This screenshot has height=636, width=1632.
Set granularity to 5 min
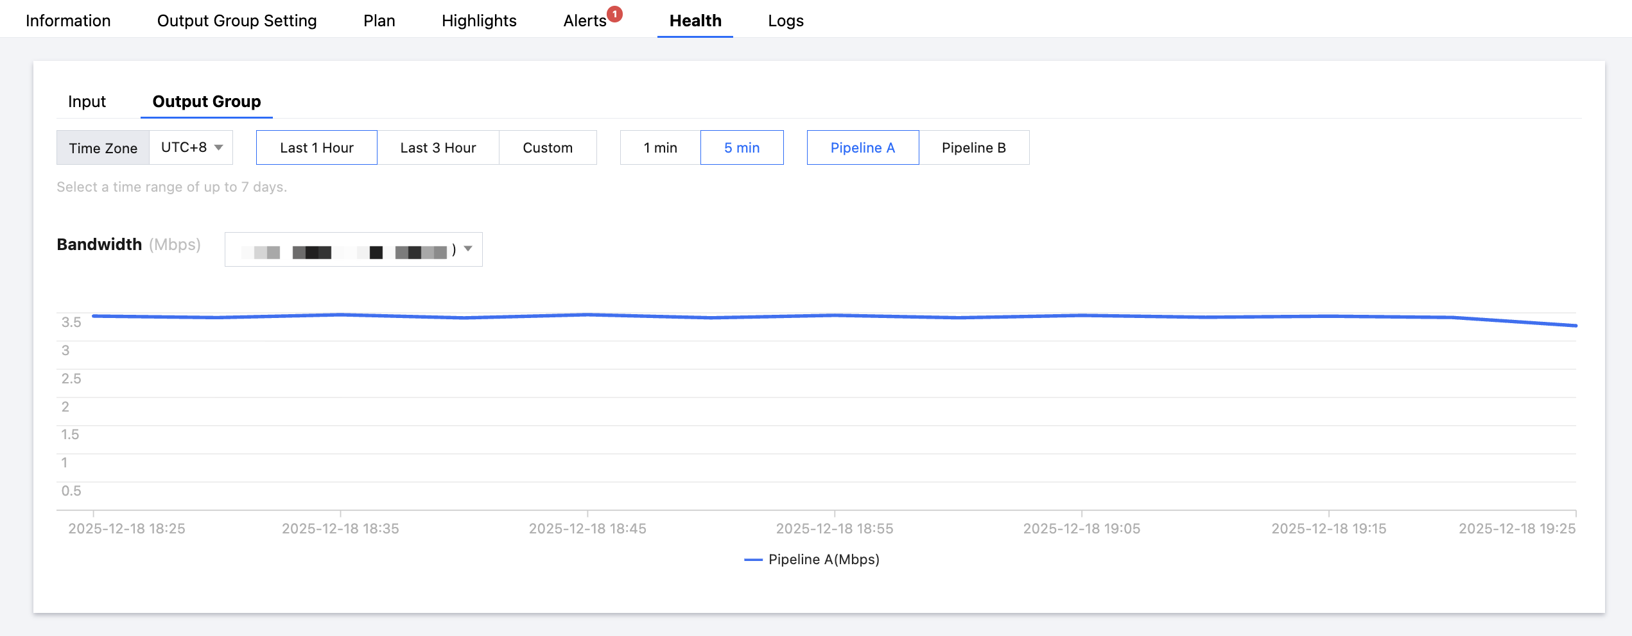coord(742,147)
